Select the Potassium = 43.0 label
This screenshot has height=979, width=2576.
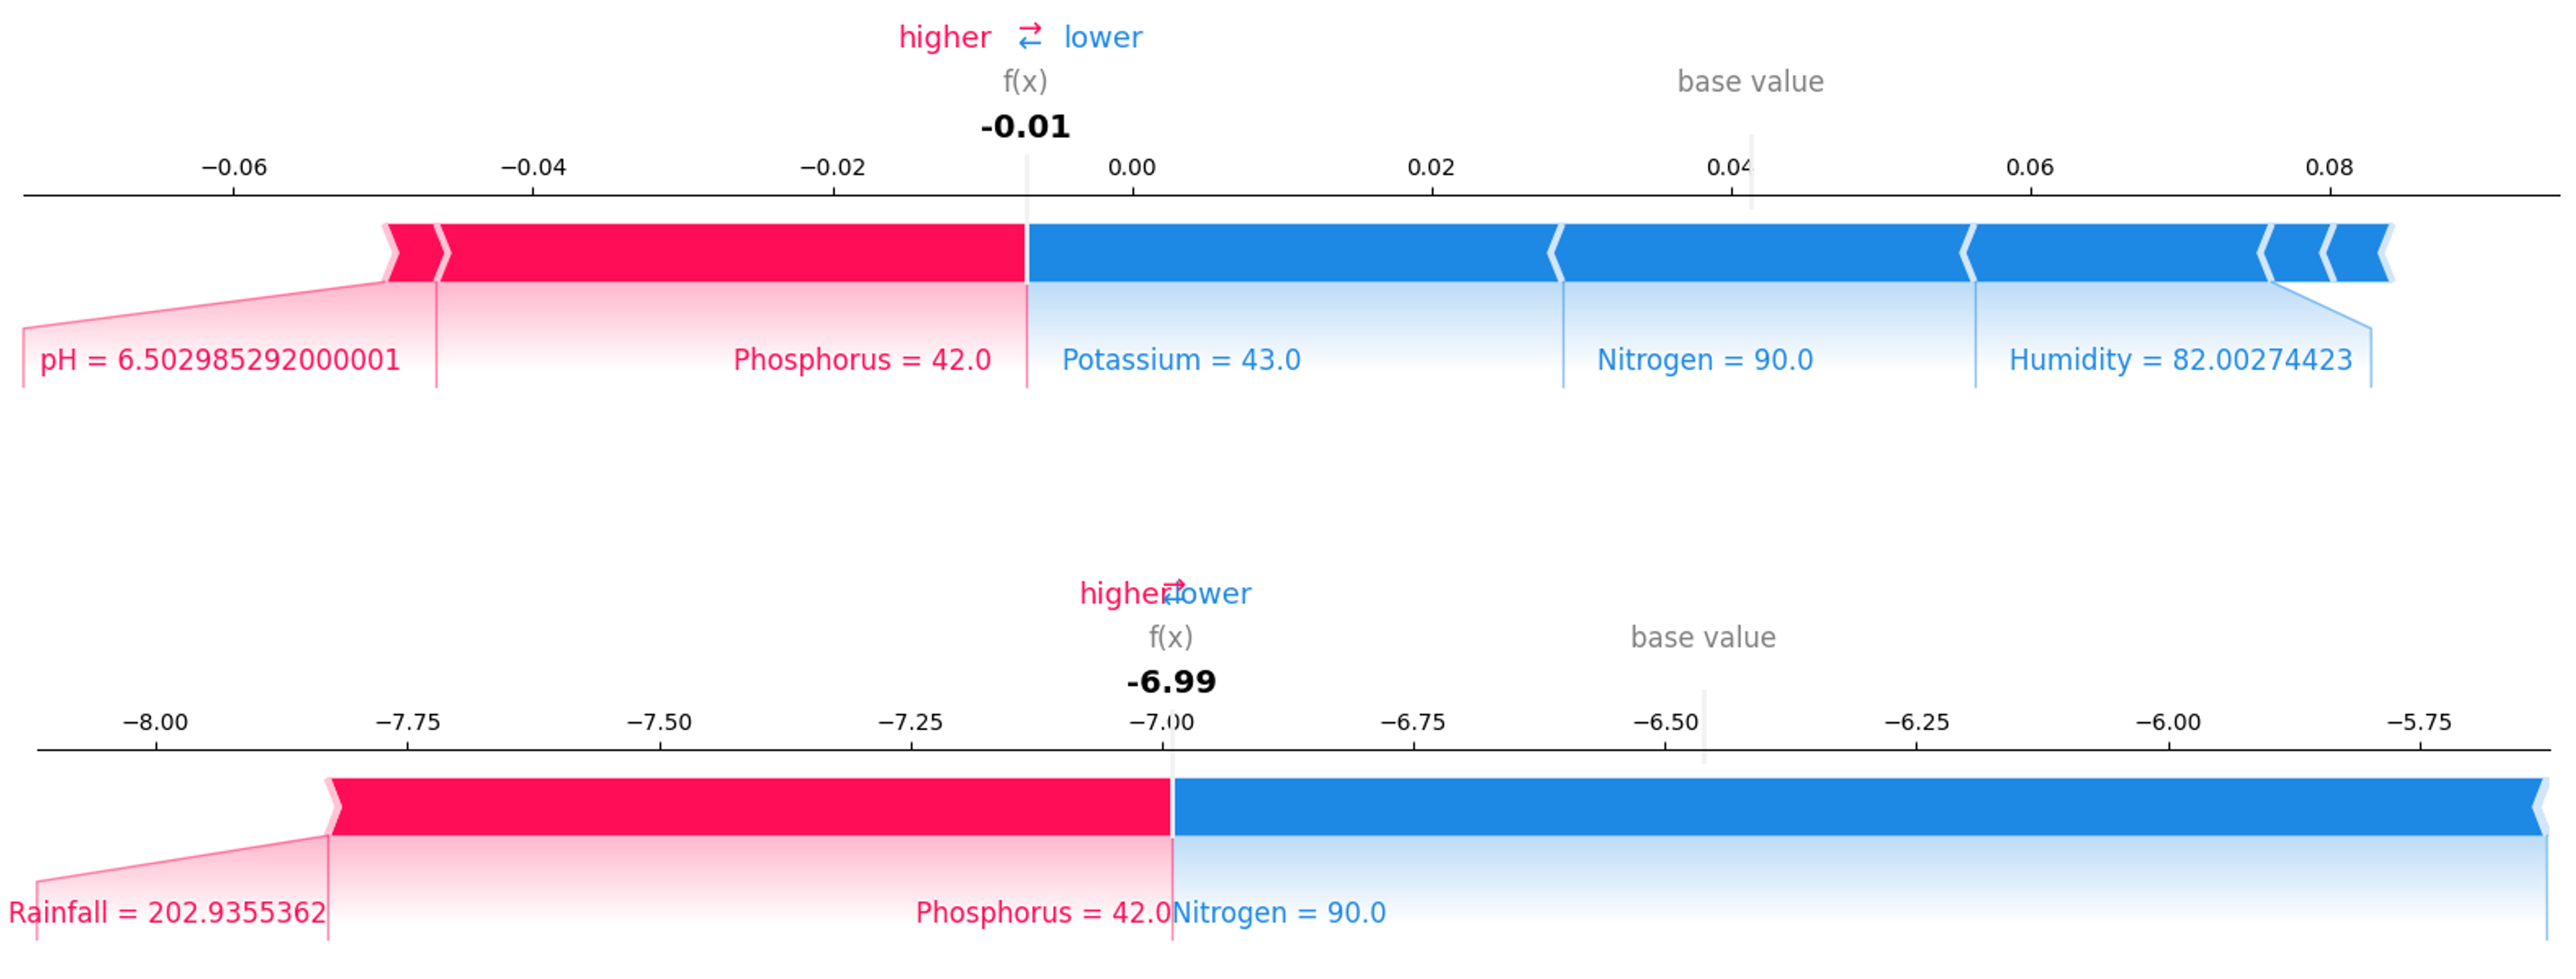pyautogui.click(x=1181, y=360)
